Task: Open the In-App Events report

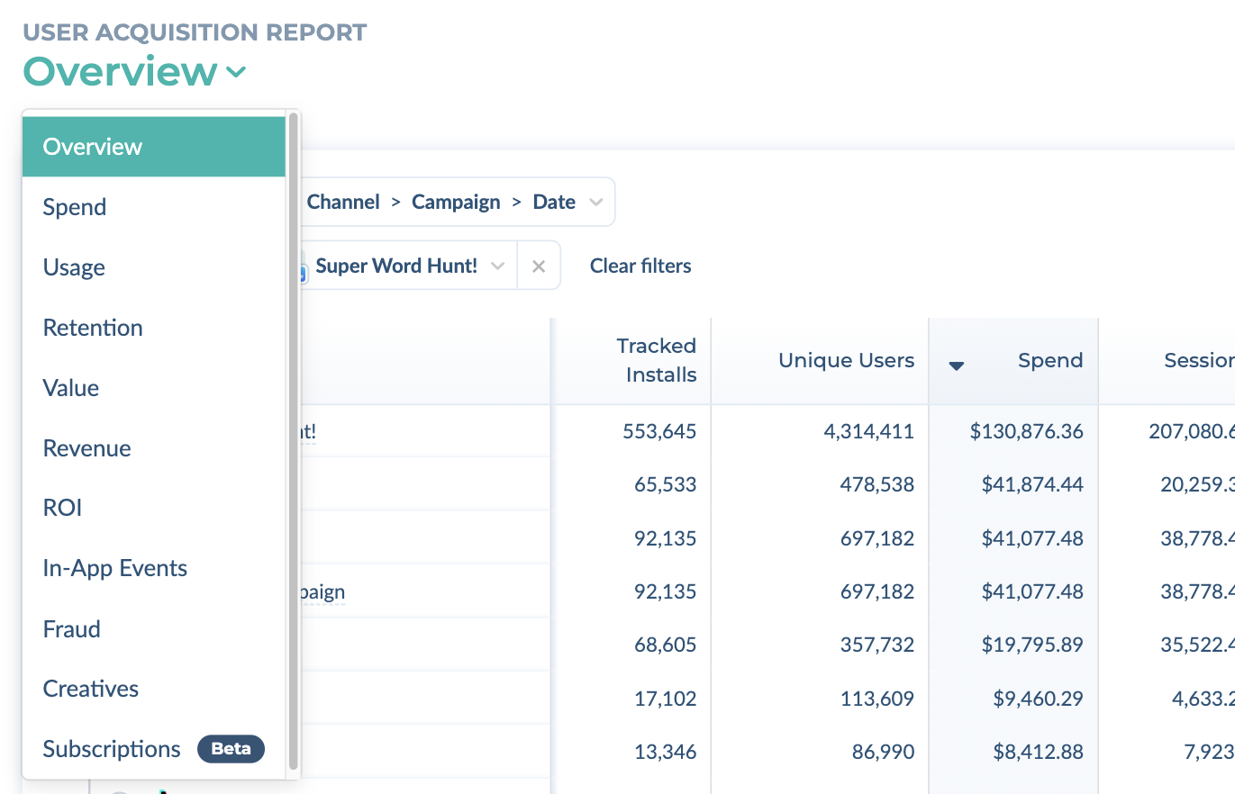Action: 154,568
